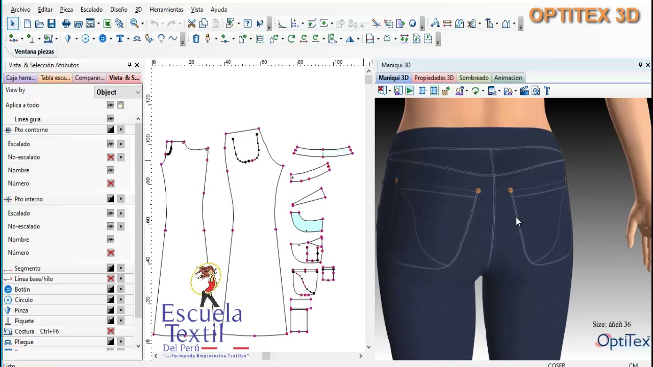Toggle Escalado visibility under Pto contorno

(110, 144)
